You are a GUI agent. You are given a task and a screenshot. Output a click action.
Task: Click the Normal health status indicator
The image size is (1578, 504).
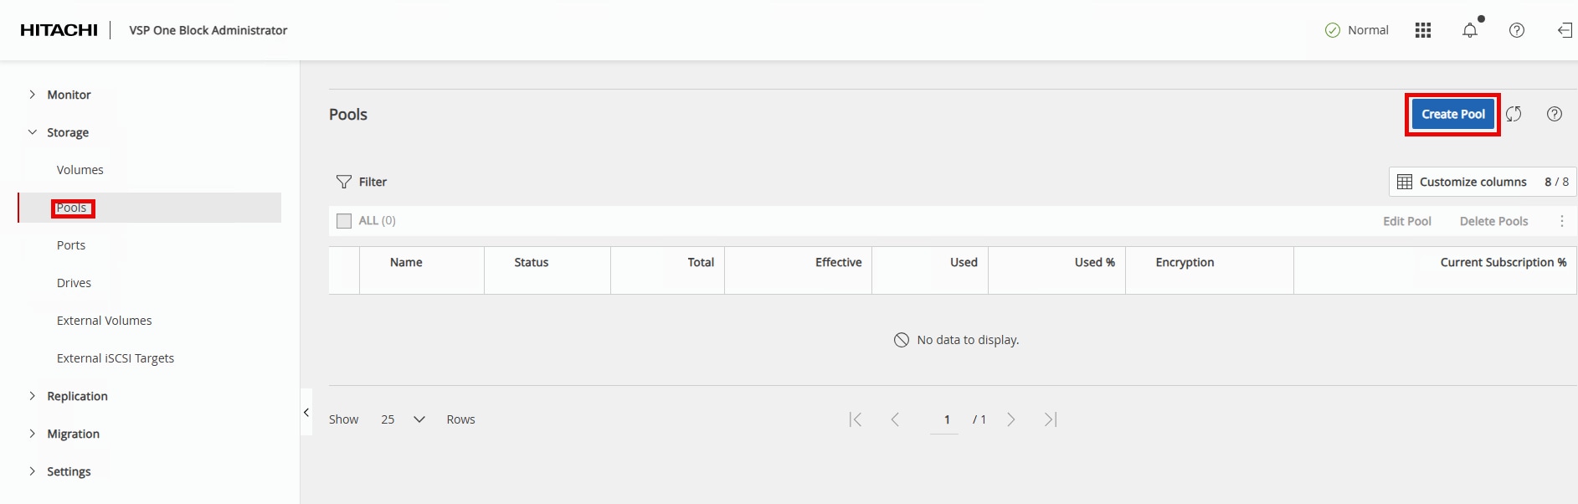tap(1356, 30)
